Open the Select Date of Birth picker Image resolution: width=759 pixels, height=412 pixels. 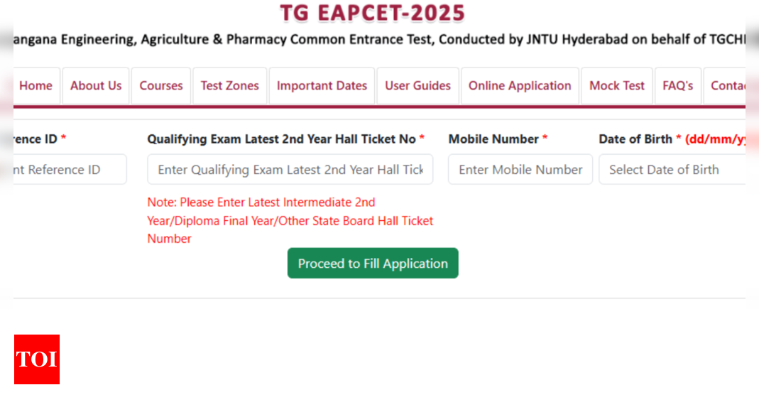pos(672,170)
